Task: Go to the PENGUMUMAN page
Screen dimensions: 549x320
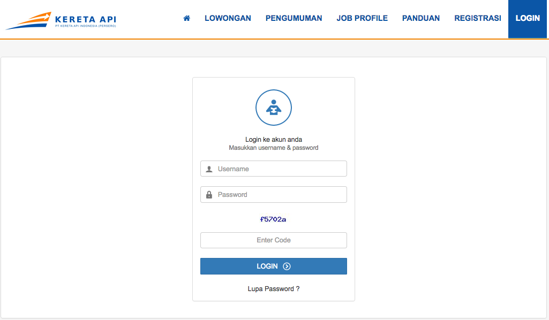Action: point(294,18)
